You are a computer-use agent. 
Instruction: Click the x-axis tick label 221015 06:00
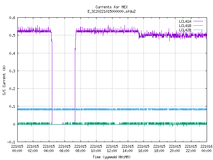pos(64,149)
